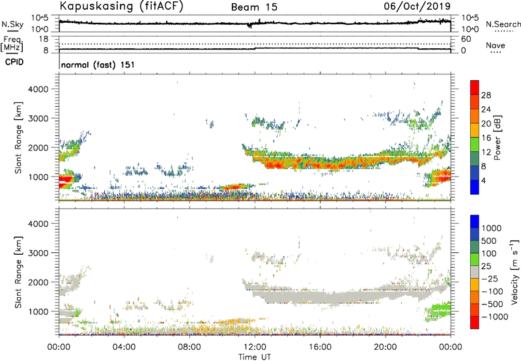This screenshot has height=361, width=521.
Task: Click the 'N.Search' legend label
Action: (503, 24)
